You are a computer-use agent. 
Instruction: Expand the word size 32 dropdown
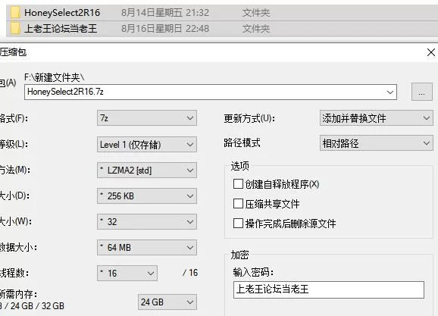pos(147,222)
